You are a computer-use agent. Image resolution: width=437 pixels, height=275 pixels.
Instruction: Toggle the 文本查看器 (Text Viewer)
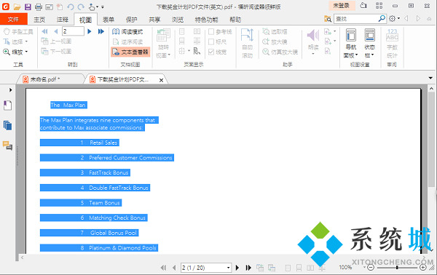click(130, 52)
